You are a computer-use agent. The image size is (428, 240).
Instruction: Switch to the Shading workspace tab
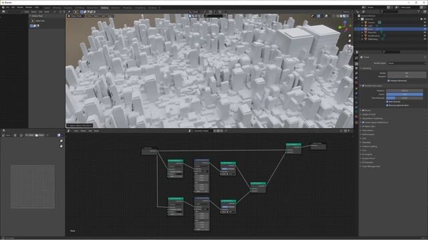click(104, 8)
